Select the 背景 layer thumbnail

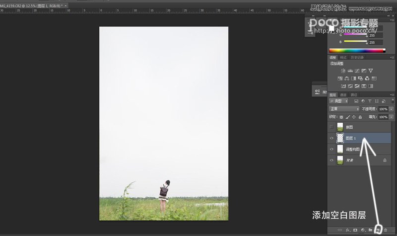(340, 160)
